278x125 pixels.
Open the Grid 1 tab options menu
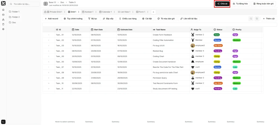pyautogui.click(x=79, y=12)
